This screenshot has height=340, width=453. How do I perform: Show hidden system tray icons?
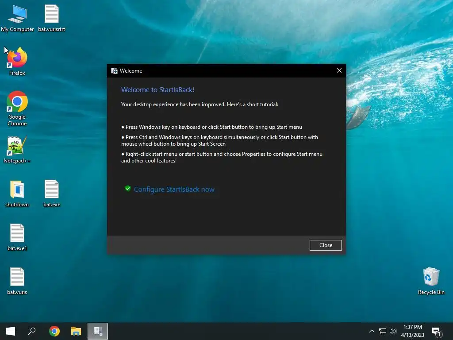pyautogui.click(x=372, y=331)
